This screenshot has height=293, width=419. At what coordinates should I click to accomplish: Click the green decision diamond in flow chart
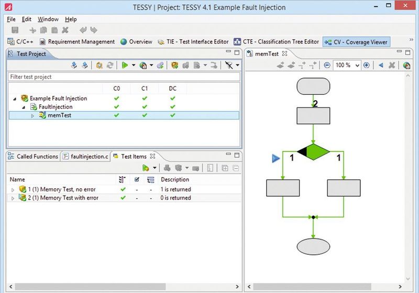[x=313, y=151]
